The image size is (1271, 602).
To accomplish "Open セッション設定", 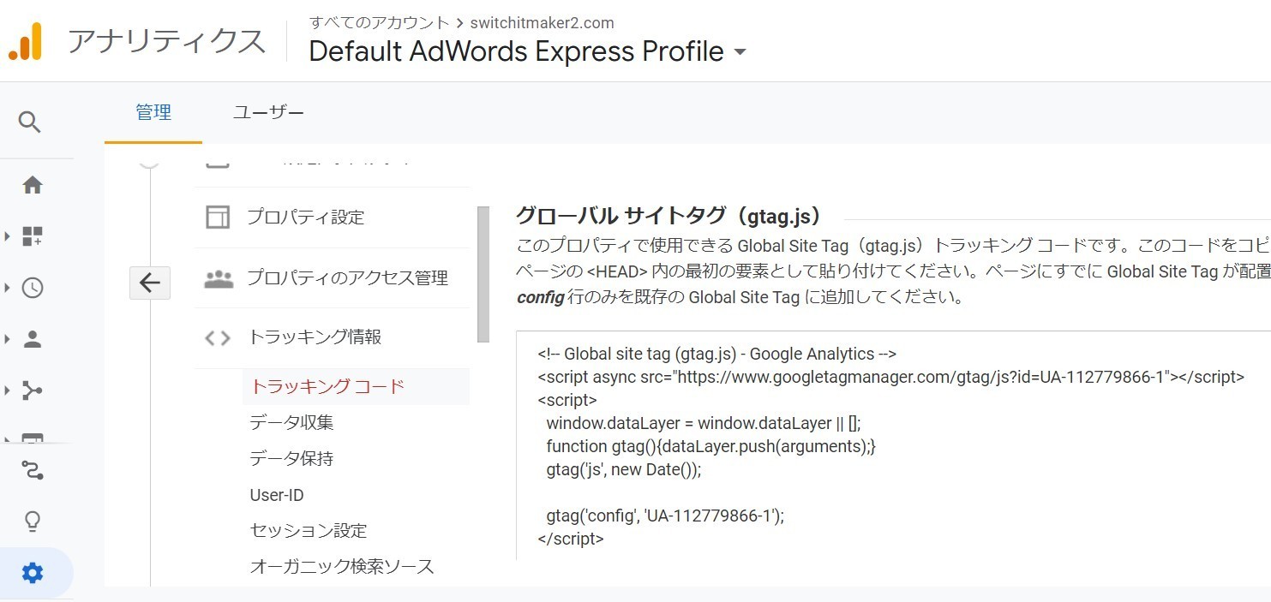I will [x=309, y=530].
